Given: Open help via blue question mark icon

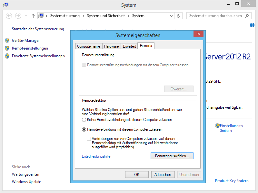Looking at the screenshot, I should (x=252, y=25).
